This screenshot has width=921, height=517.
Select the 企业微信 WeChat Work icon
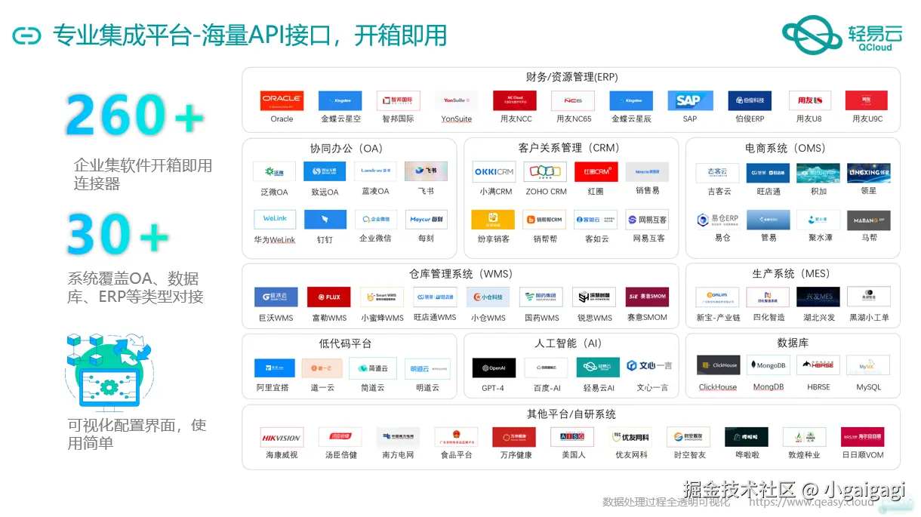[x=375, y=220]
